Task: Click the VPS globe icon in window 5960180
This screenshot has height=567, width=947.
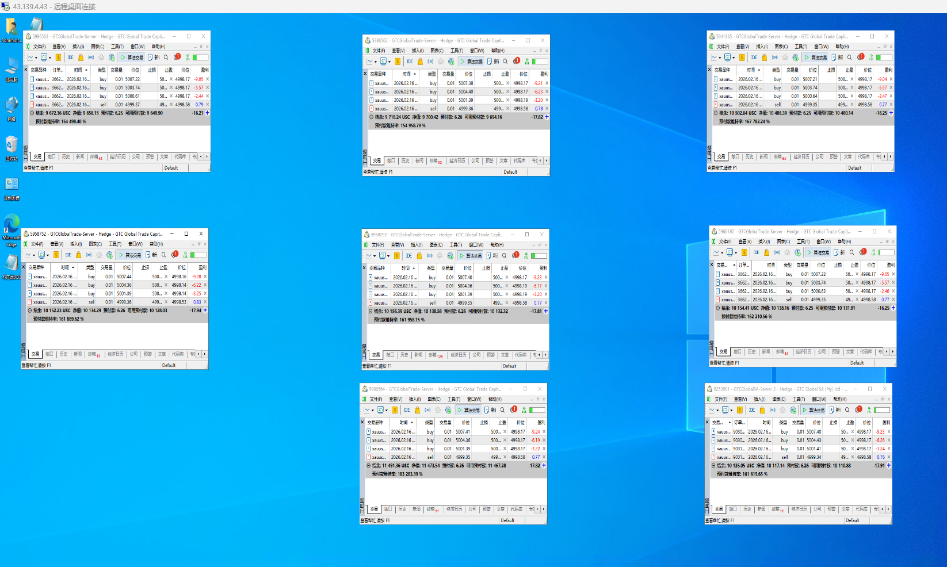Action: click(x=797, y=252)
